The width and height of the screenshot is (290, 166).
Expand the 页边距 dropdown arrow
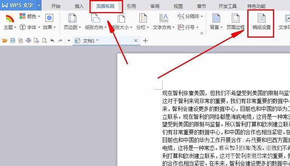click(80, 27)
